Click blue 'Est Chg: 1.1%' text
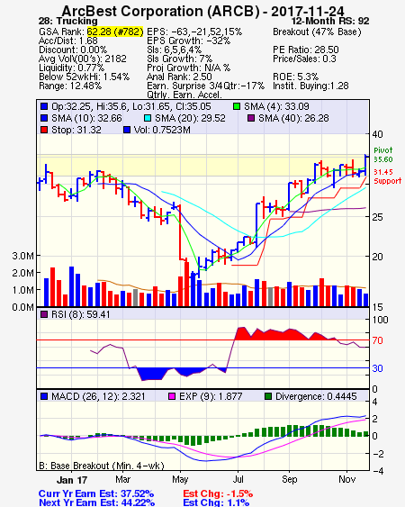Viewport: 405px width, 507px height. [x=216, y=502]
